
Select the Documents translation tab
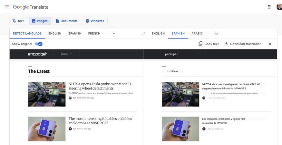point(67,21)
